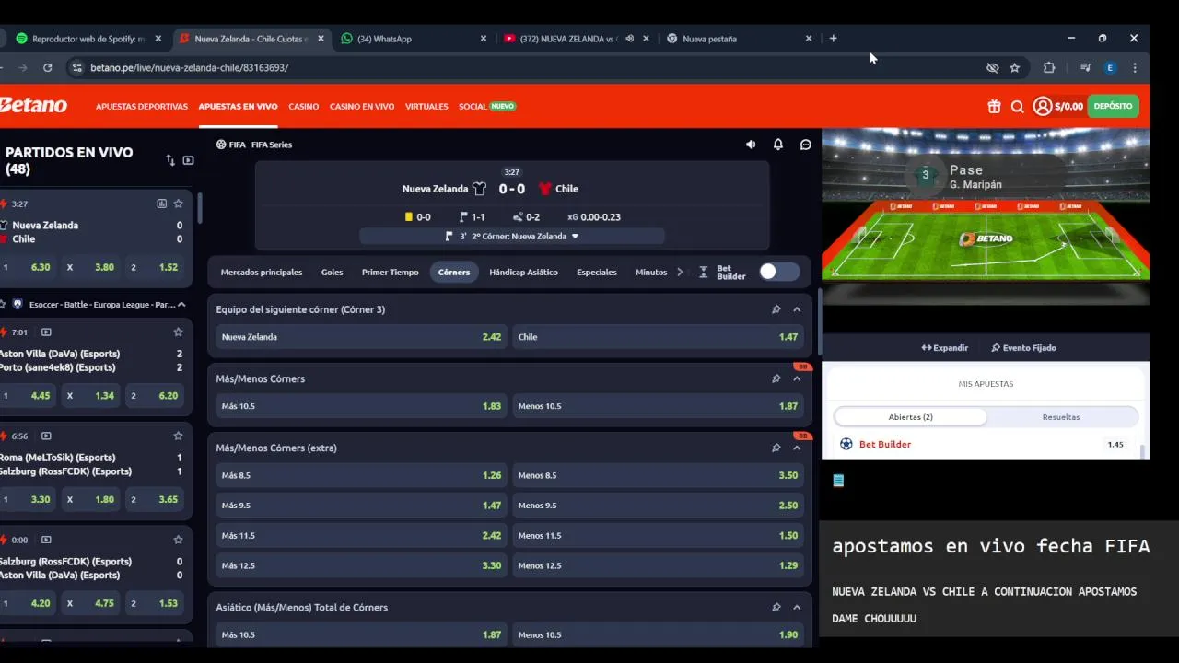
Task: Open the Chrome three-dot menu
Action: point(1135,67)
